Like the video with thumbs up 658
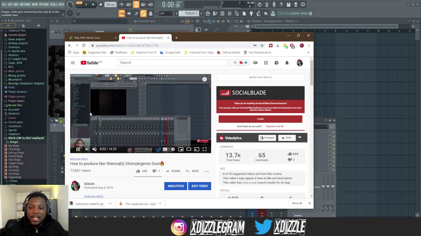The width and height of the screenshot is (421, 236). (x=141, y=171)
